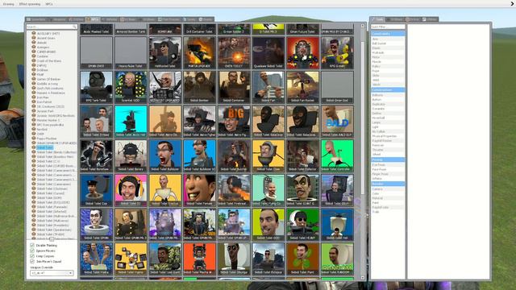Collapse the Render tool category
Image resolution: width=516 pixels, height=290 pixels.
point(388,184)
